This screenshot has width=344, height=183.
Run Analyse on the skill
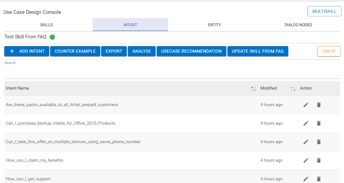tap(142, 51)
